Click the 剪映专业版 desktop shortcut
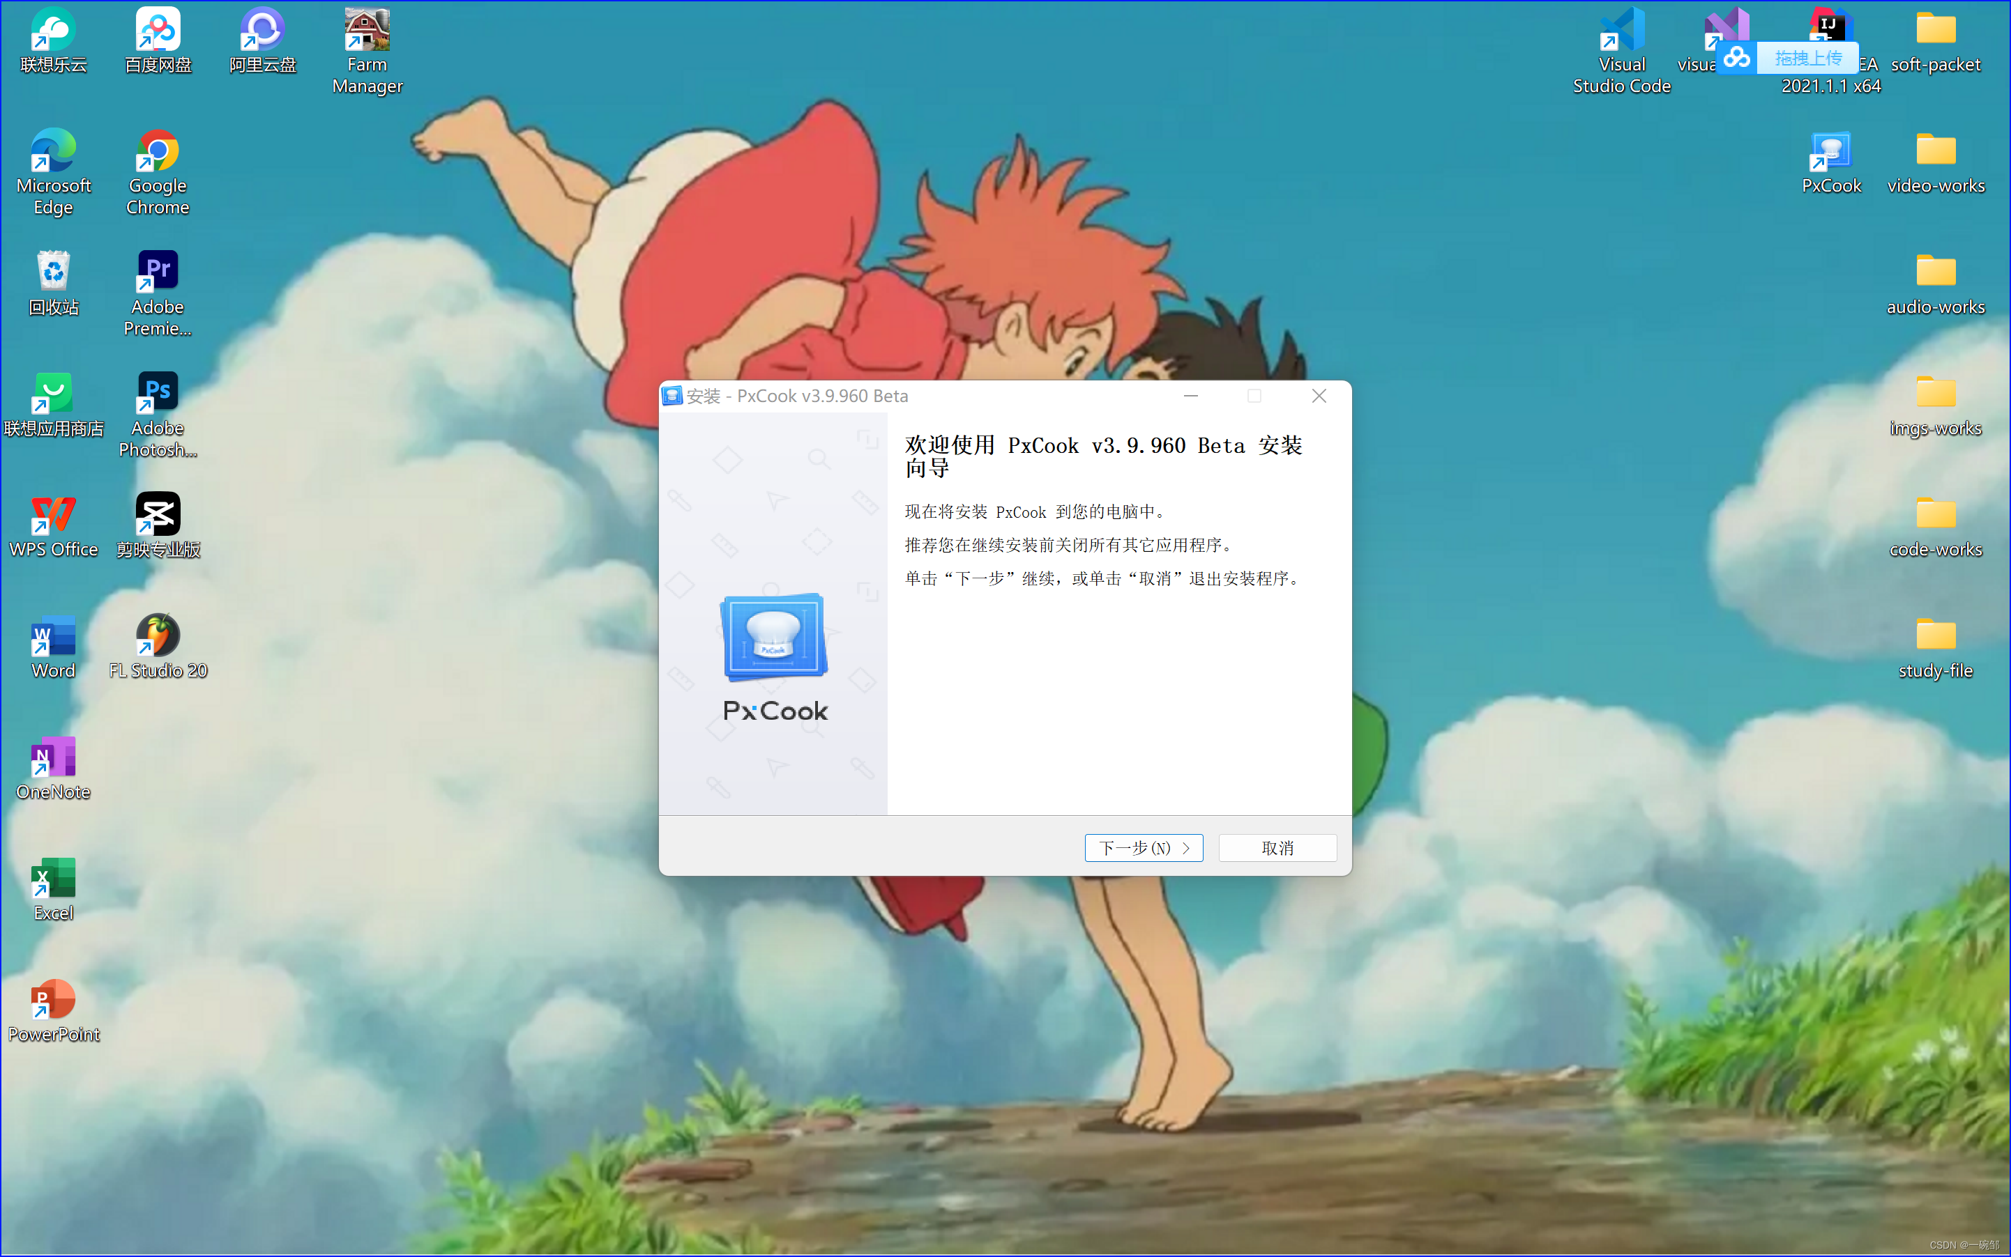The width and height of the screenshot is (2011, 1257). [158, 526]
